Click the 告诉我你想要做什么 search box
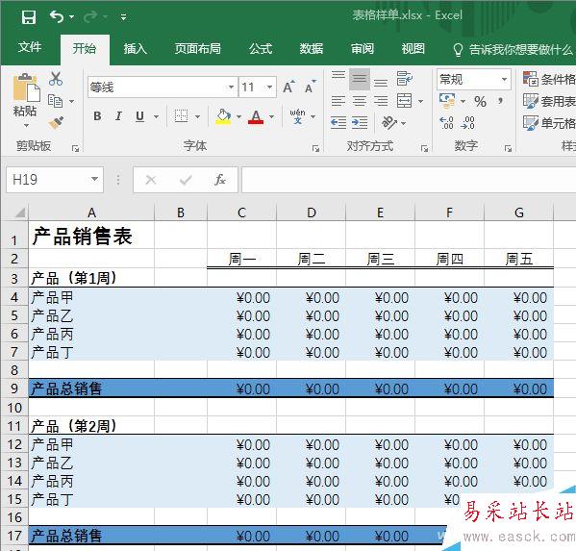The width and height of the screenshot is (576, 551). pyautogui.click(x=513, y=49)
